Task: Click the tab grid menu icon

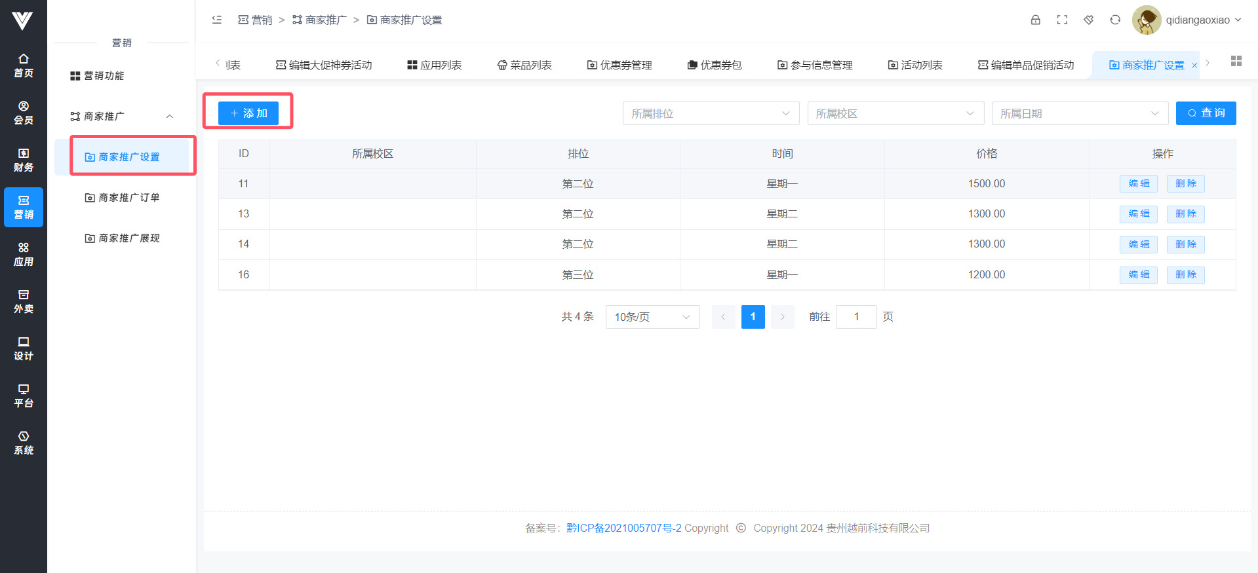Action: pos(1236,61)
